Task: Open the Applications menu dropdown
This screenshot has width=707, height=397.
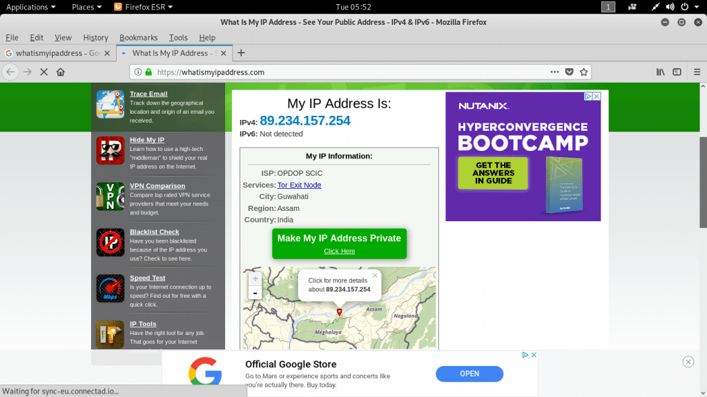Action: pyautogui.click(x=30, y=7)
